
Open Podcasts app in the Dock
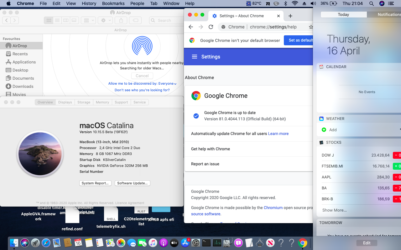click(164, 243)
